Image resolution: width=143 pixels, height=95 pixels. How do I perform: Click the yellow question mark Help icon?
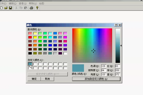pos(37,8)
